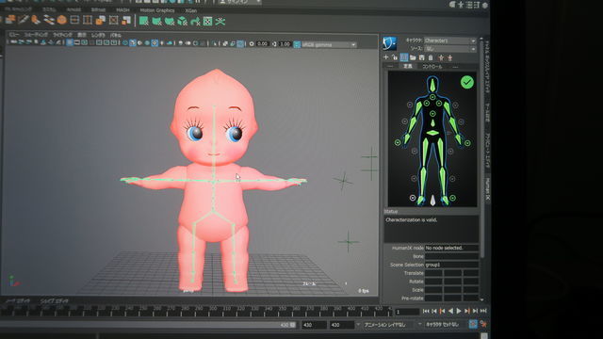Viewport: 603px width, 339px height.
Task: Click the orange stacked-squares shelf icon
Action: (101, 20)
